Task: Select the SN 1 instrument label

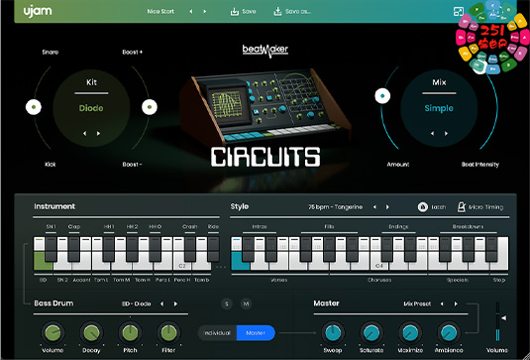Action: (x=51, y=227)
